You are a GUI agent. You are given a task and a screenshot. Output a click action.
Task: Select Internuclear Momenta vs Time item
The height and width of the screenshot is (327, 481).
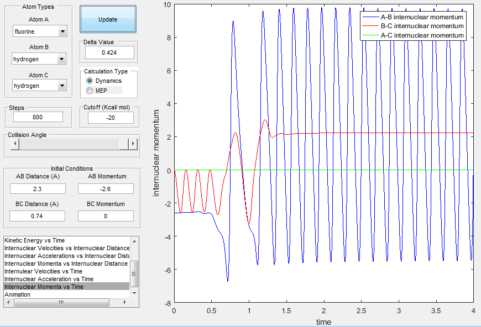(x=67, y=287)
